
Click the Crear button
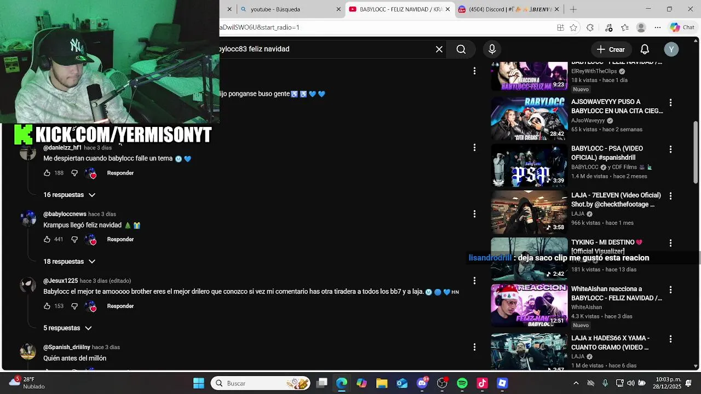(611, 49)
